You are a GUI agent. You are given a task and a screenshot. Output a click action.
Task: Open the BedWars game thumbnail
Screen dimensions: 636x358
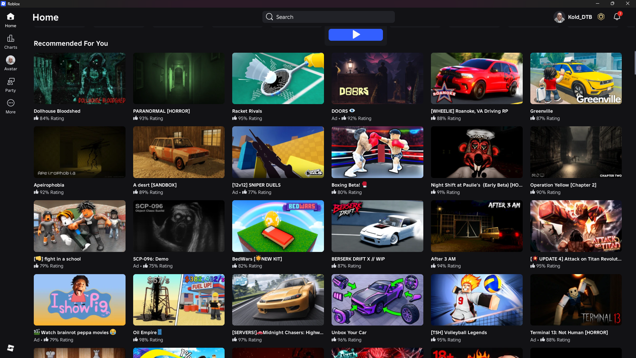pyautogui.click(x=278, y=226)
